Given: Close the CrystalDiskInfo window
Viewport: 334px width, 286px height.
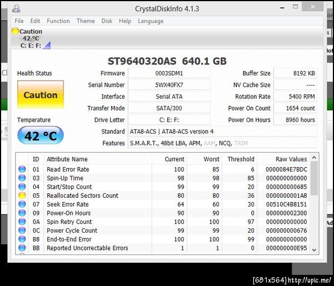Looking at the screenshot, I should click(313, 7).
